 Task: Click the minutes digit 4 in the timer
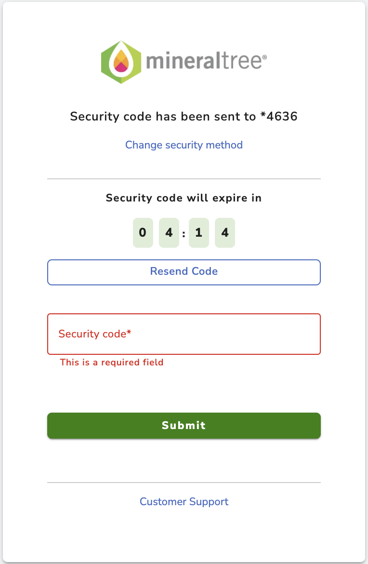coord(169,233)
